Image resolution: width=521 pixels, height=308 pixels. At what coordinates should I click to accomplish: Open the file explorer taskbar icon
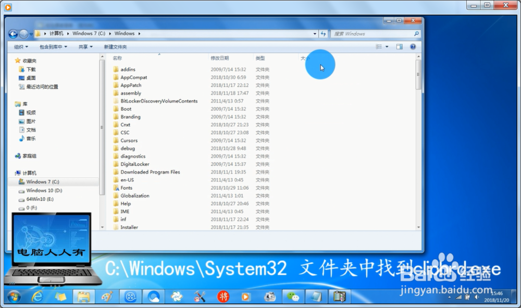[x=84, y=297]
